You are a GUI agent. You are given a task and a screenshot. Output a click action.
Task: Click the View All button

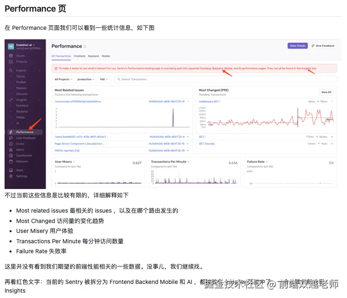point(326,92)
